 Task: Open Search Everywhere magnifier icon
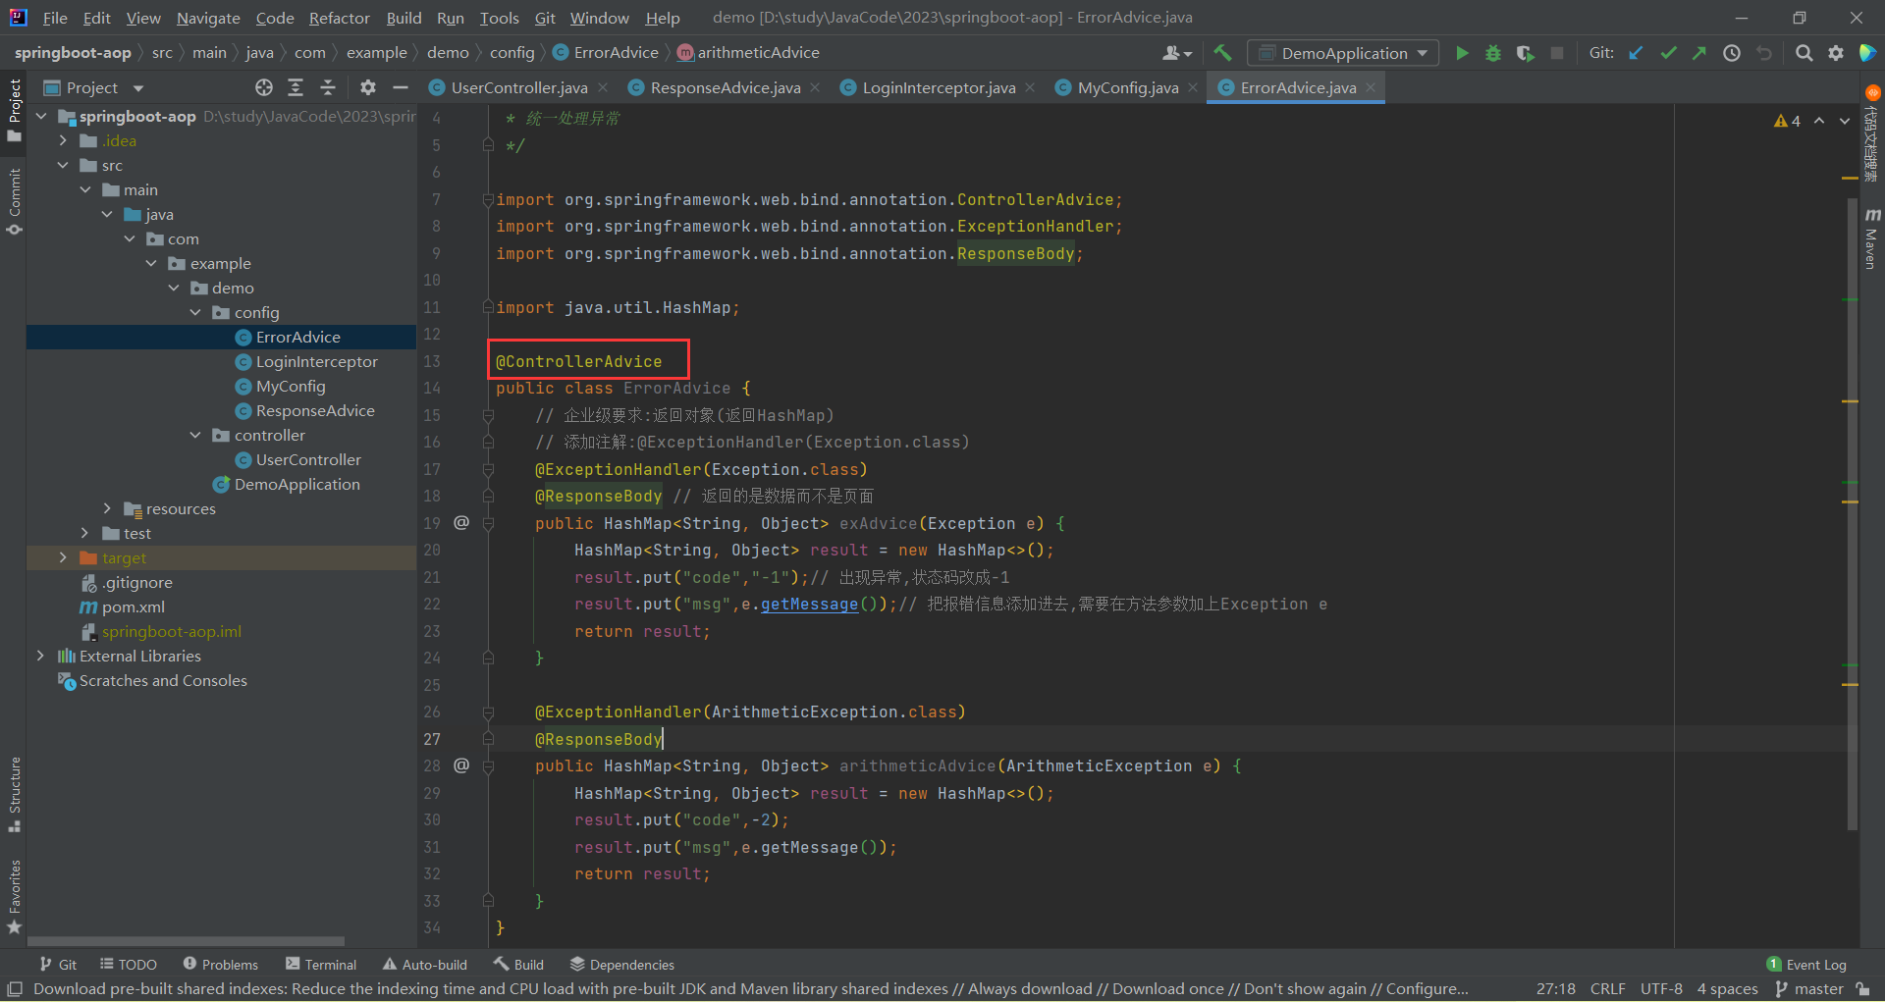coord(1804,53)
